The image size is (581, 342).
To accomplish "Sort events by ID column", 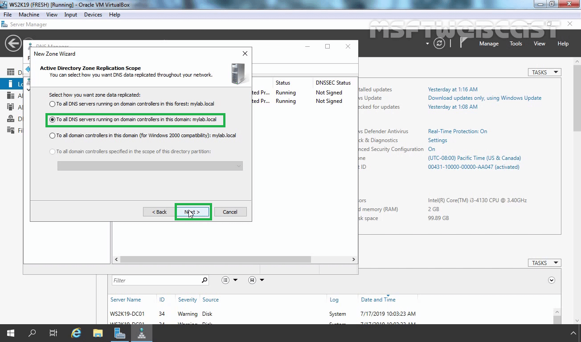I will (162, 300).
